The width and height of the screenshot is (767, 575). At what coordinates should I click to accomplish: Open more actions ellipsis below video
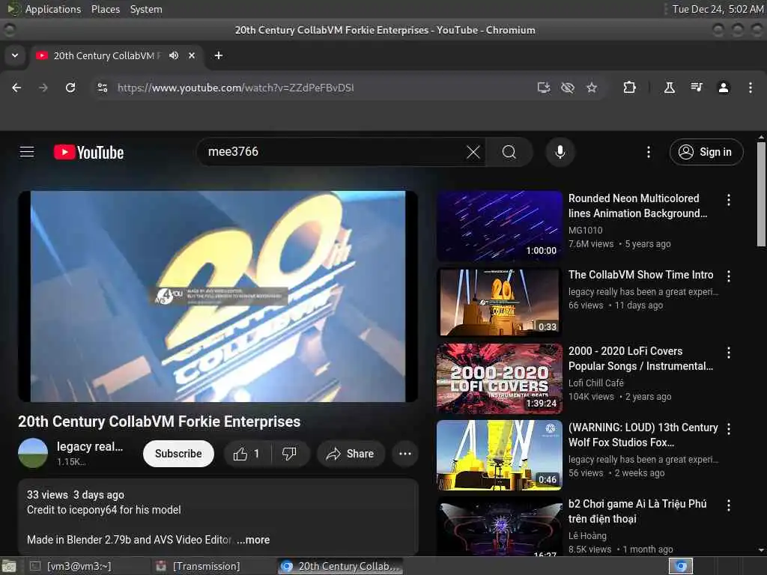pos(405,454)
